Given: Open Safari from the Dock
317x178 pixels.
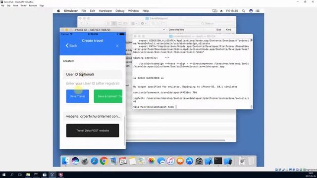Looking at the screenshot, I should (x=94, y=161).
